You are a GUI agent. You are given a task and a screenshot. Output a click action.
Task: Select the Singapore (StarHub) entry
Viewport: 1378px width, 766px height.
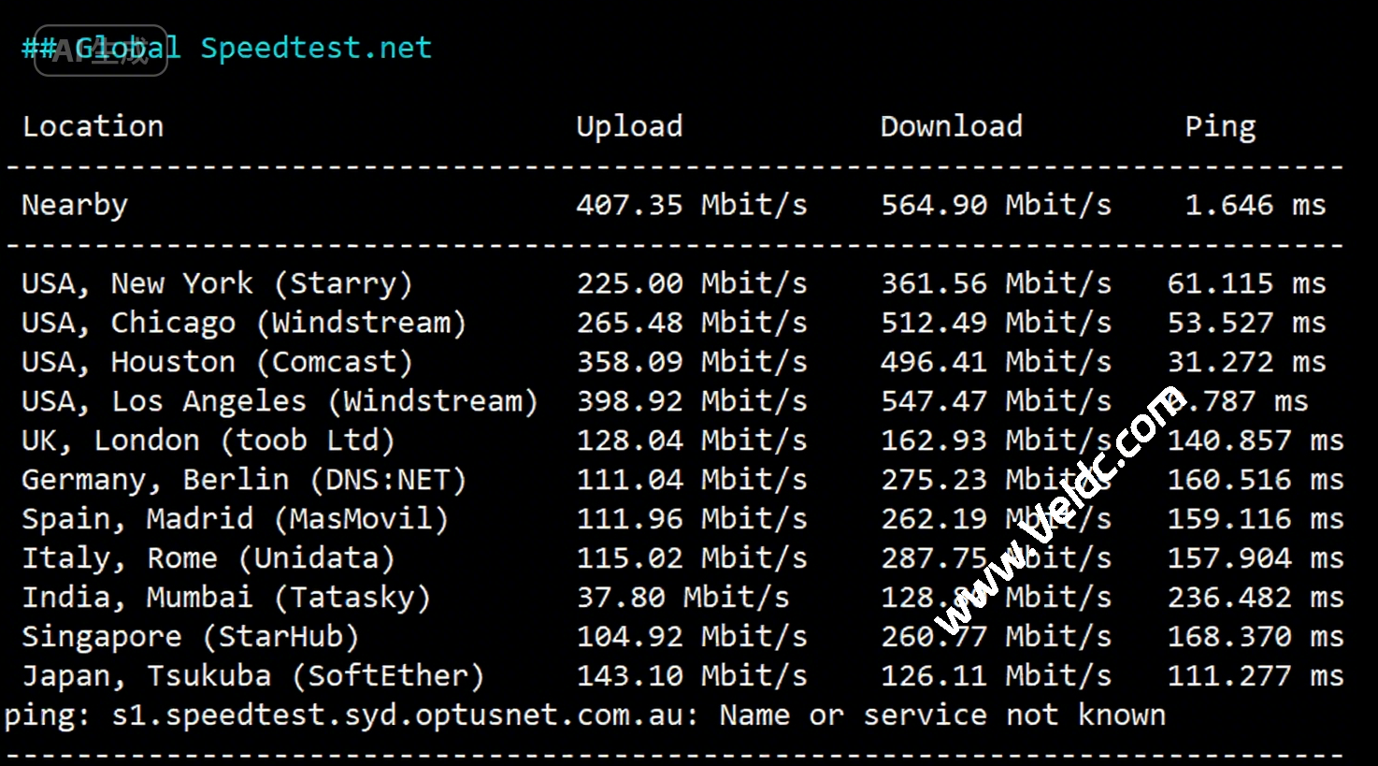click(x=190, y=637)
